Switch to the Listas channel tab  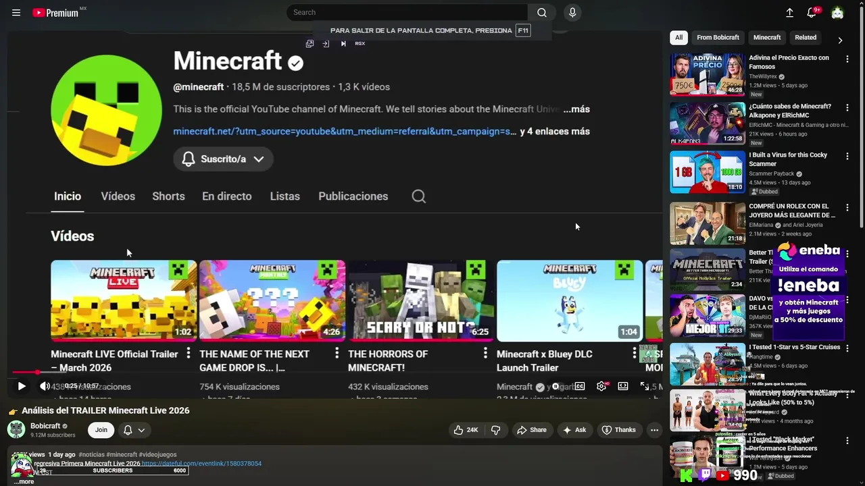coord(285,196)
